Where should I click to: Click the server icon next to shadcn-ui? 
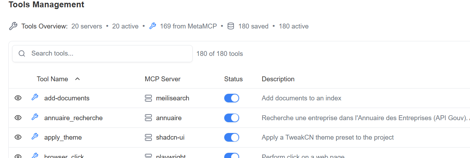(x=148, y=138)
